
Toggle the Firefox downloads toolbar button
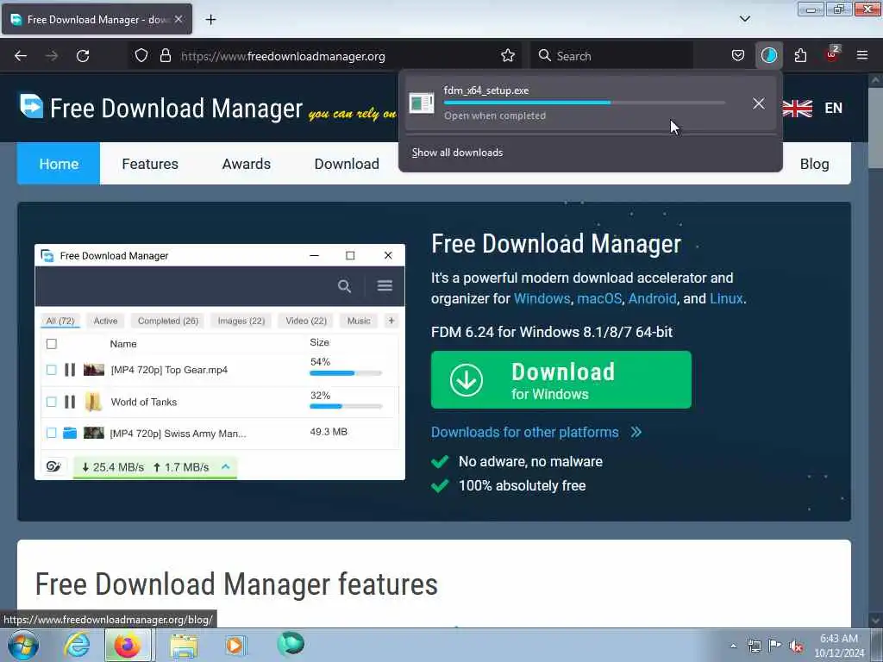tap(768, 56)
